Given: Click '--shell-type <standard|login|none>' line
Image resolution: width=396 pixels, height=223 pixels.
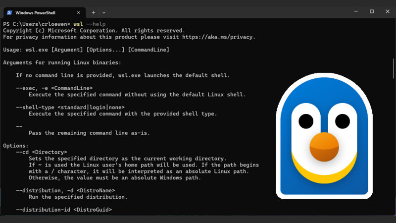Looking at the screenshot, I should (70, 108).
